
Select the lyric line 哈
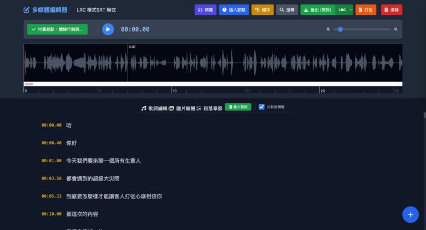pyautogui.click(x=69, y=125)
